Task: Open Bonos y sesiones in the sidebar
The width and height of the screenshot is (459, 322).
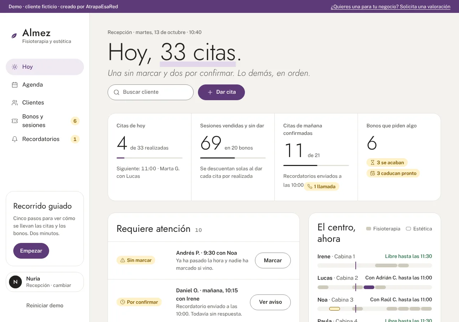Action: 45,121
